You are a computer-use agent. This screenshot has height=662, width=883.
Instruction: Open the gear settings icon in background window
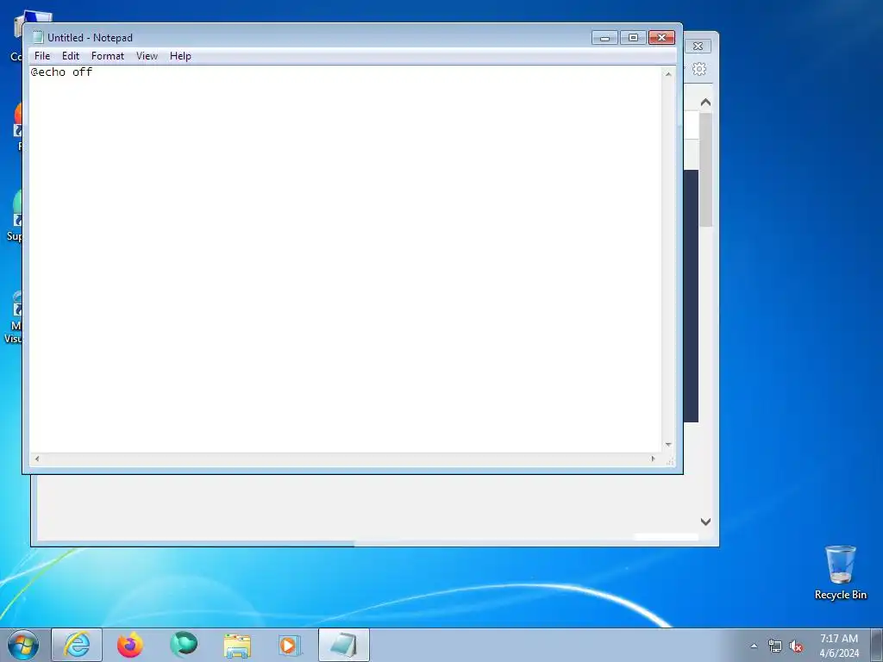point(699,69)
